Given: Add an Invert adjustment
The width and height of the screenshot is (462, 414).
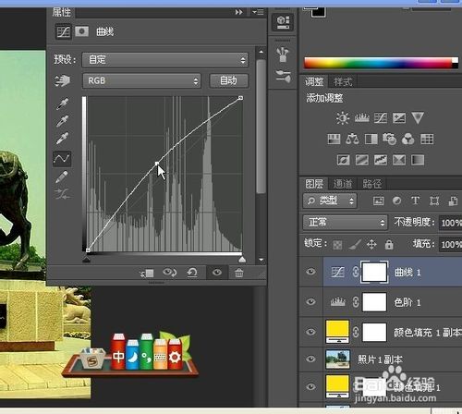Looking at the screenshot, I should click(x=343, y=160).
